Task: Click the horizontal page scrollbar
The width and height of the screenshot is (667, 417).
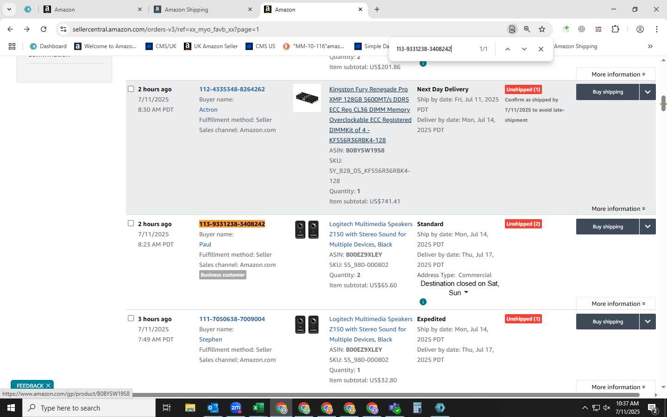Action: pyautogui.click(x=385, y=395)
